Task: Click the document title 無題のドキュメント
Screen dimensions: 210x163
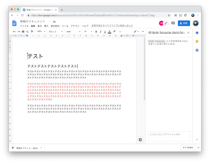Action: pos(33,21)
